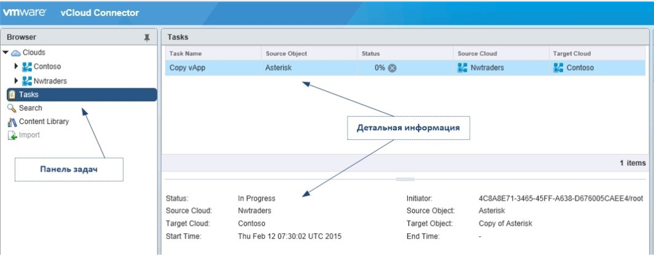Click the Search magnifier icon
654x256 pixels.
tap(12, 109)
